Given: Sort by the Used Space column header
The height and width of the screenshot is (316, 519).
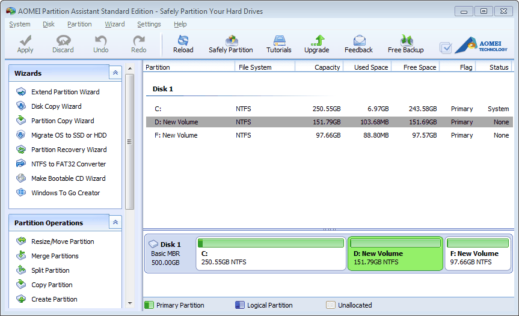Looking at the screenshot, I should click(x=367, y=67).
